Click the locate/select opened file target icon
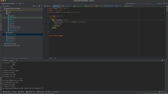The image size is (168, 94). (x=34, y=6)
